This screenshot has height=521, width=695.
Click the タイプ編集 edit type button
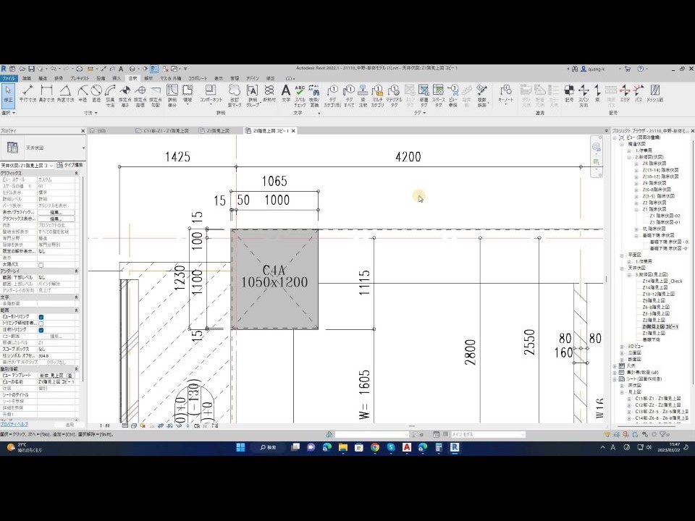pyautogui.click(x=70, y=165)
